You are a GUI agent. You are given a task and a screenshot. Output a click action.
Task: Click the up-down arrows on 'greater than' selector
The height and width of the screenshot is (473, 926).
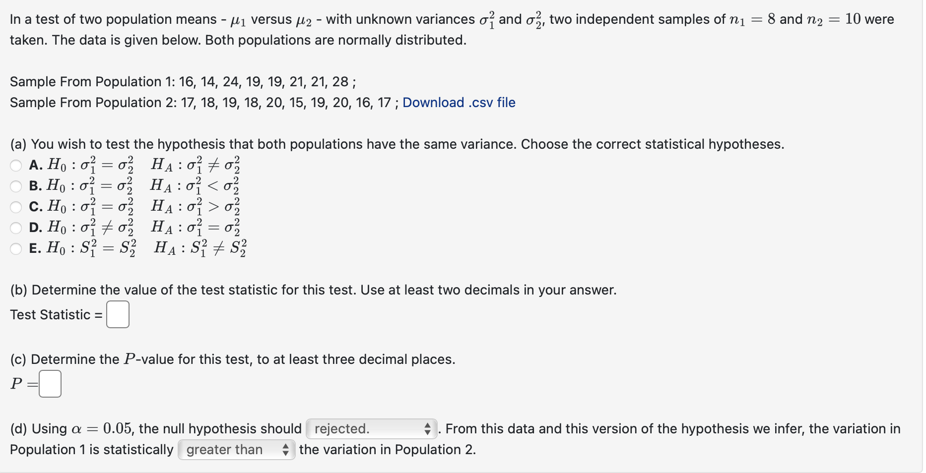tap(285, 450)
